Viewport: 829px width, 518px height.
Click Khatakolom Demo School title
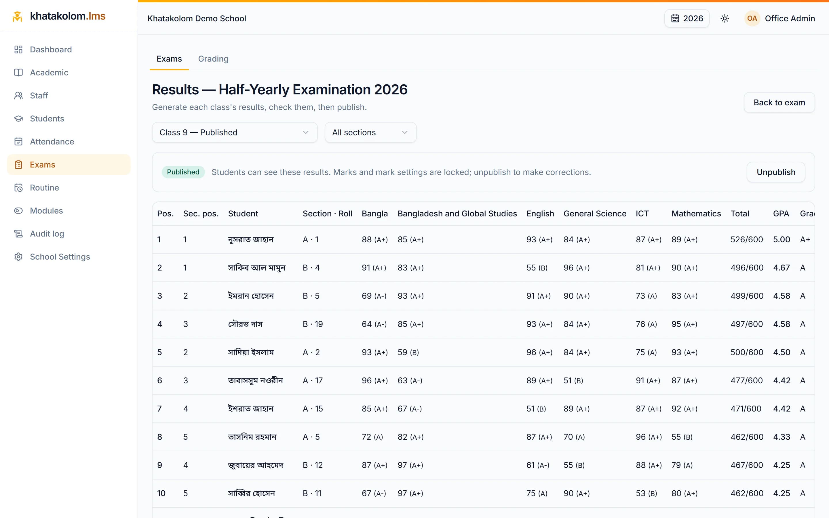pos(197,18)
